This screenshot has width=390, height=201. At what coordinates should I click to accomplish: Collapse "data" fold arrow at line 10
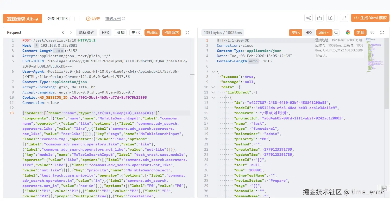(x=213, y=87)
